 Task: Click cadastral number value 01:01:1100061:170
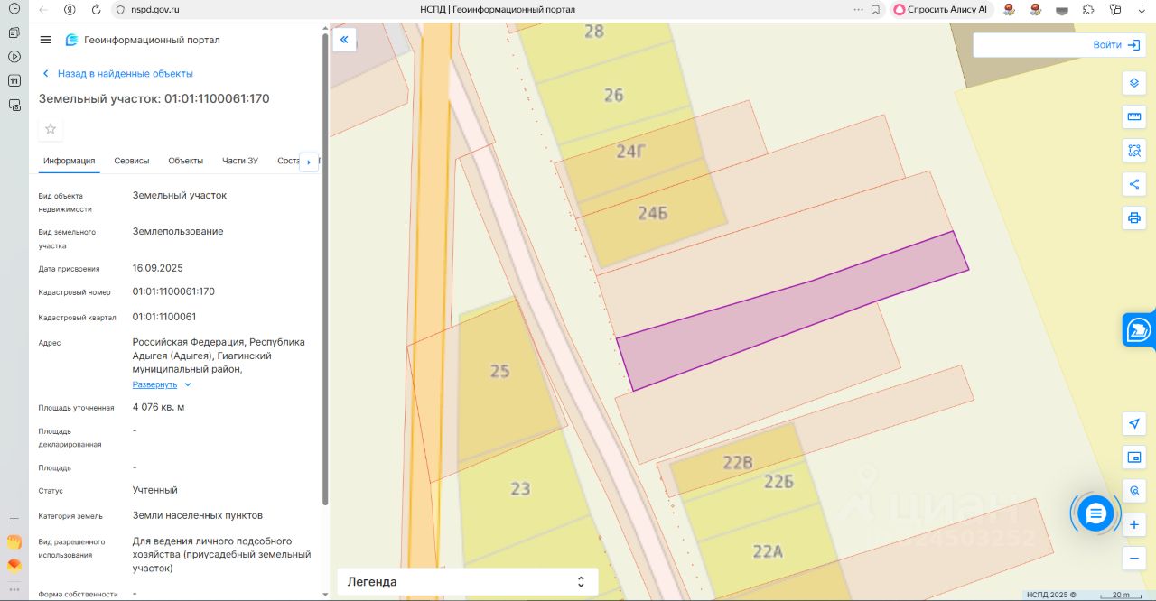(x=173, y=291)
